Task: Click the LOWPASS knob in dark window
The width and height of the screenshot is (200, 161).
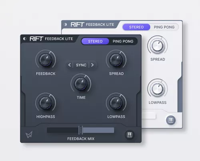Action: click(116, 103)
